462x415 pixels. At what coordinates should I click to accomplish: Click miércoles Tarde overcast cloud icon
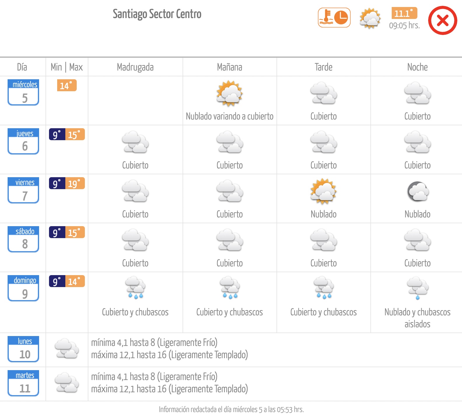(323, 93)
